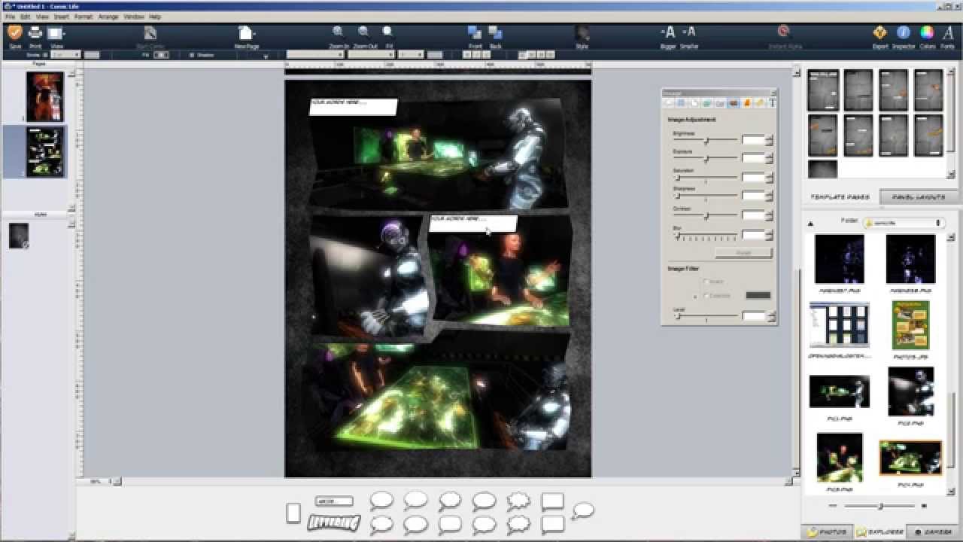963x542 pixels.
Task: Toggle the first Image Filter radio option
Action: pos(706,282)
